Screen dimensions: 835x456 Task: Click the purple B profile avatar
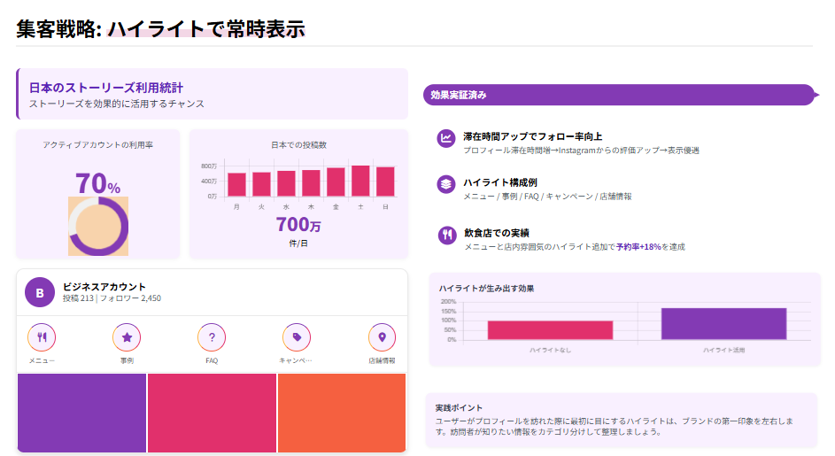(x=40, y=292)
